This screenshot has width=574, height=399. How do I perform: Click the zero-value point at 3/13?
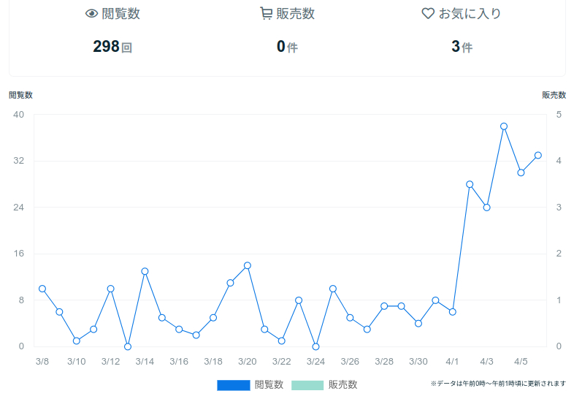coord(128,346)
